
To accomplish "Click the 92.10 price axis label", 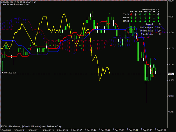I will point(171,64).
